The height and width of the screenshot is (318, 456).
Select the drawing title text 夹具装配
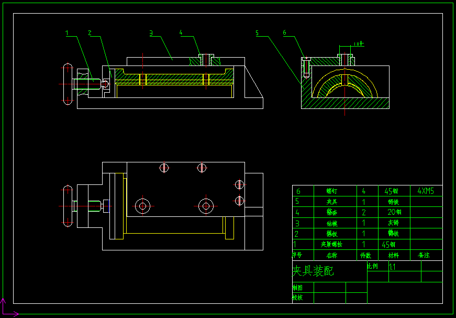313,271
